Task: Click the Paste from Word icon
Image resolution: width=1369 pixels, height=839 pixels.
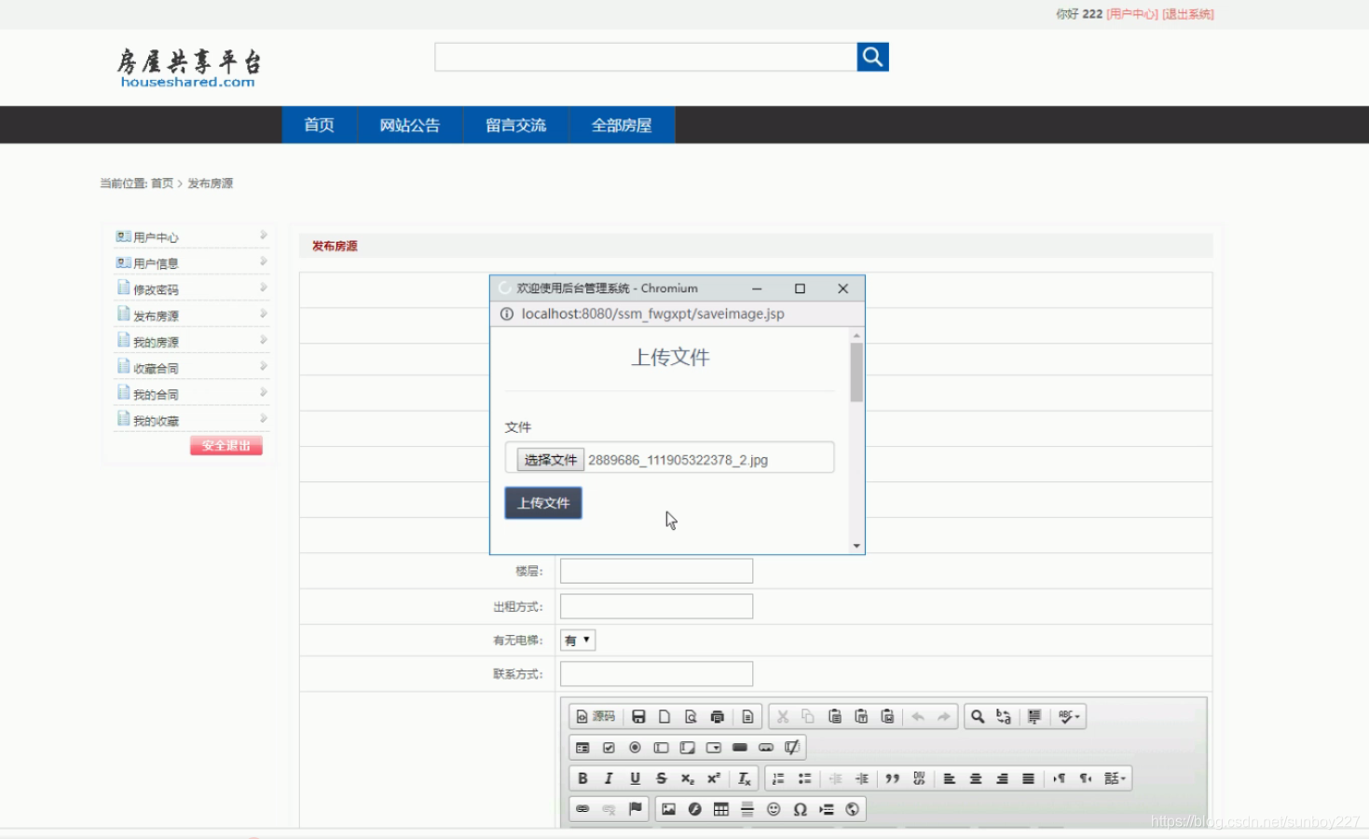Action: coord(887,716)
